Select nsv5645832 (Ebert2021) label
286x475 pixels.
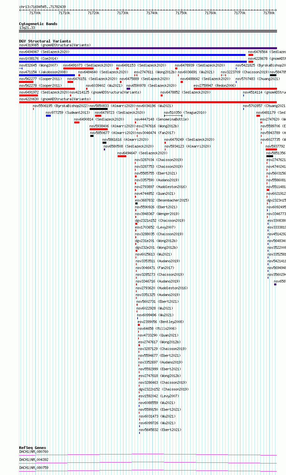[x=160, y=430]
